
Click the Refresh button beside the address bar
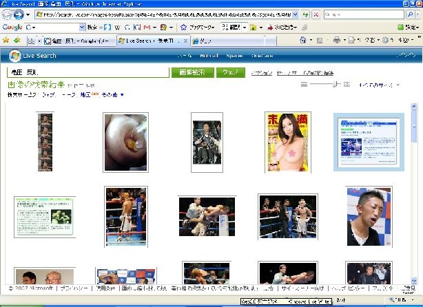point(305,14)
